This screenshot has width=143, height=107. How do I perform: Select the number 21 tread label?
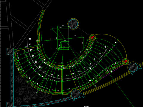coord(45,72)
